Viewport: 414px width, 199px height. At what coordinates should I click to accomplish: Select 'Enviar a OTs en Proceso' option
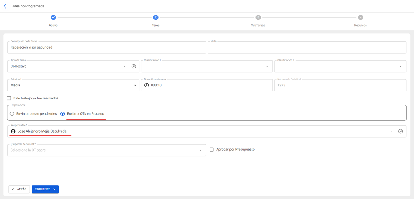[x=63, y=114]
